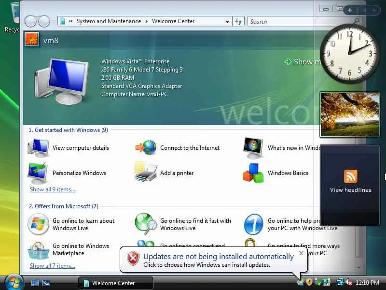
Task: Launch Connect to the Internet
Action: (177, 148)
